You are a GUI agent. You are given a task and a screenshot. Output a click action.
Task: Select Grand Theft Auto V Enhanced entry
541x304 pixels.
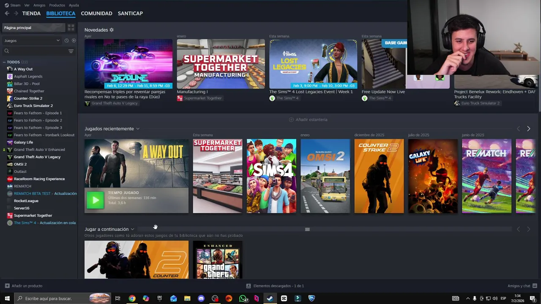click(x=39, y=149)
